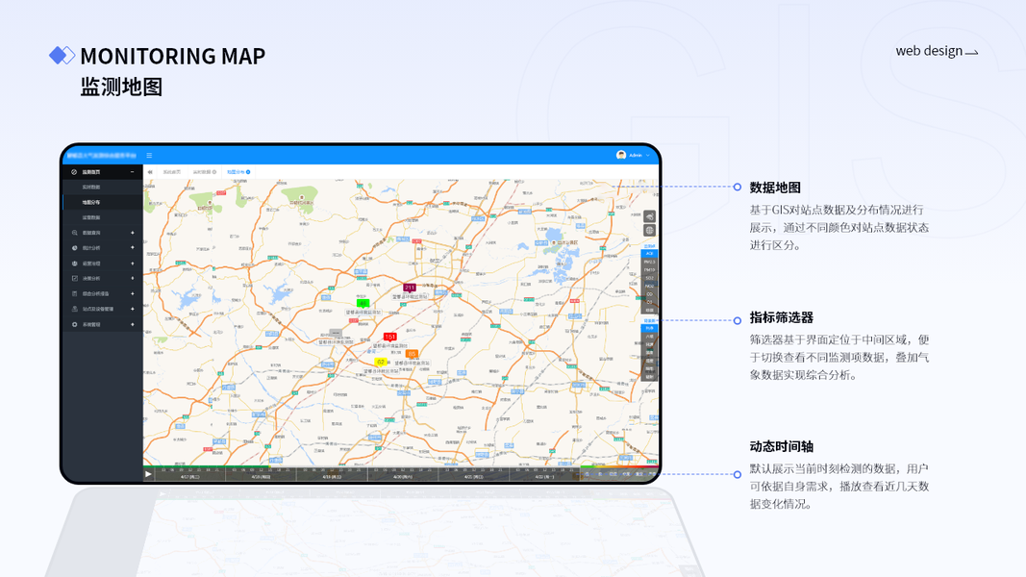Jump to the 4/17 timeline segment
The height and width of the screenshot is (577, 1026).
pyautogui.click(x=189, y=475)
